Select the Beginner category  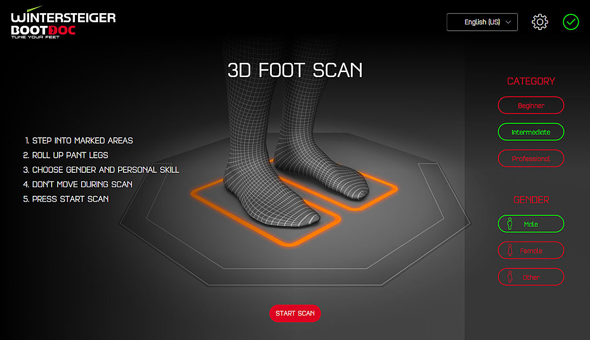click(531, 105)
